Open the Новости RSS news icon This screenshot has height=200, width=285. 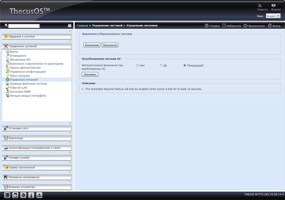(x=260, y=6)
